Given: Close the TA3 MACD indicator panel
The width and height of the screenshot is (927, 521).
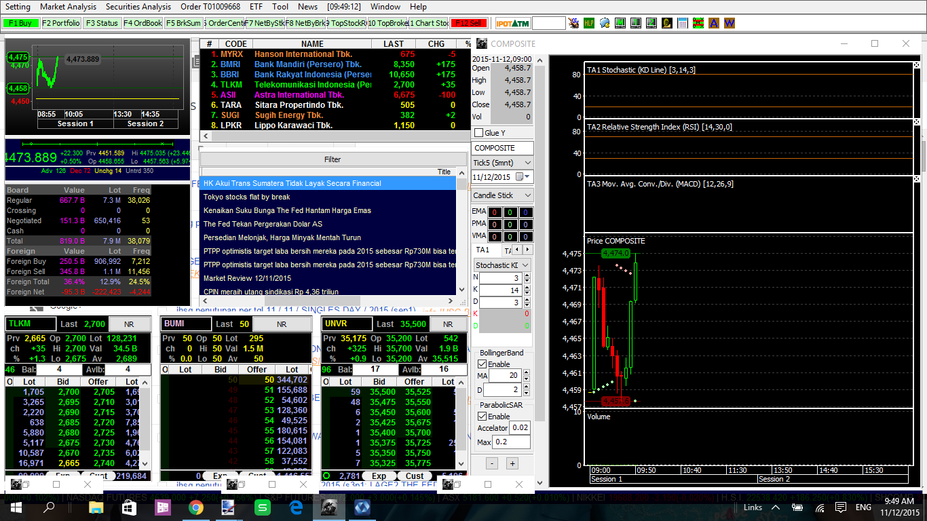Looking at the screenshot, I should (x=917, y=179).
